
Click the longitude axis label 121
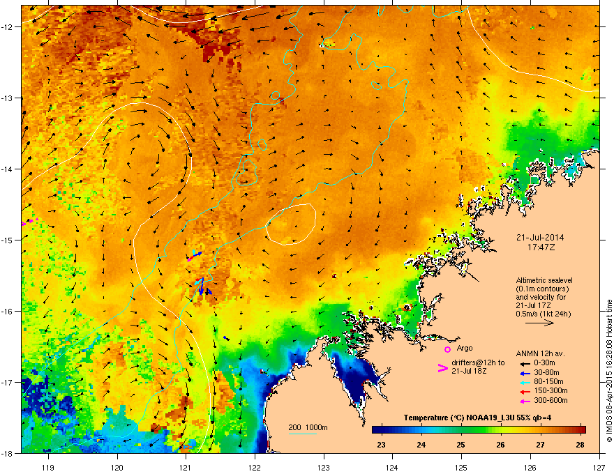tap(186, 467)
